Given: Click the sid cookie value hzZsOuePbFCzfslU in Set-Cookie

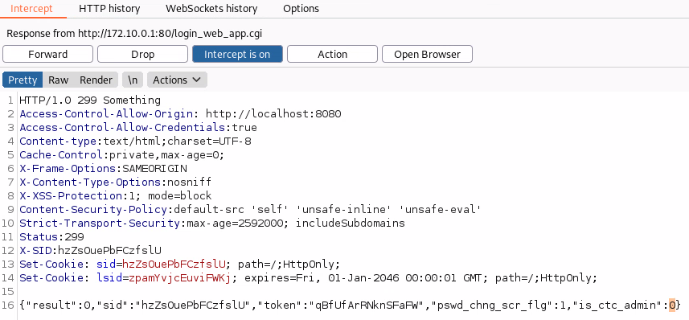Looking at the screenshot, I should click(174, 265).
